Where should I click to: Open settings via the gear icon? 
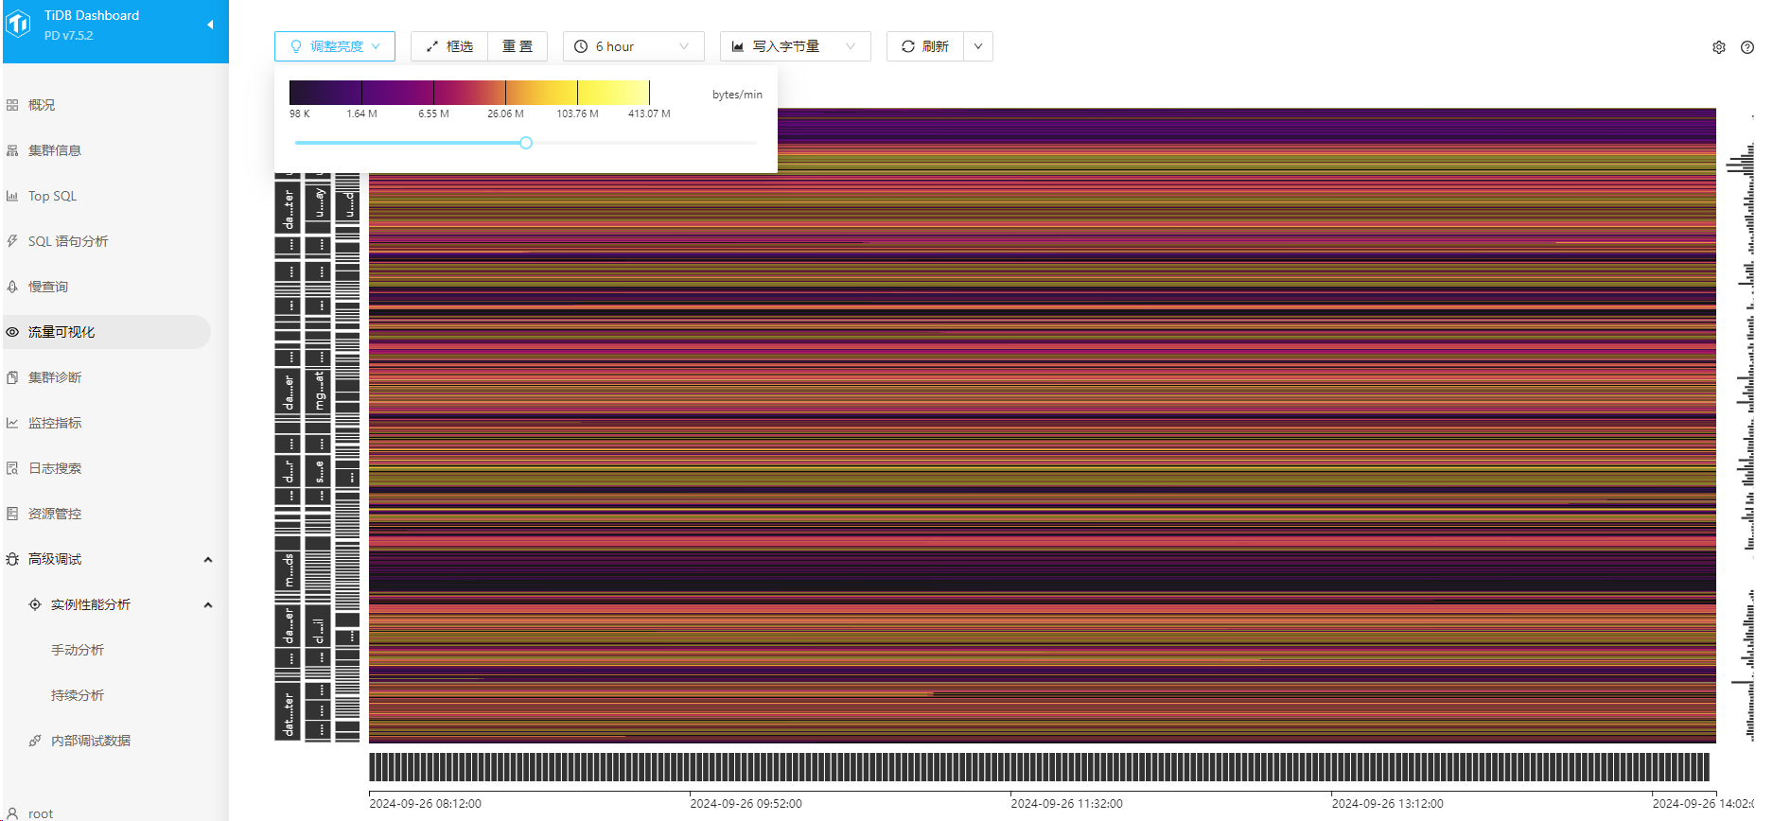click(x=1718, y=47)
